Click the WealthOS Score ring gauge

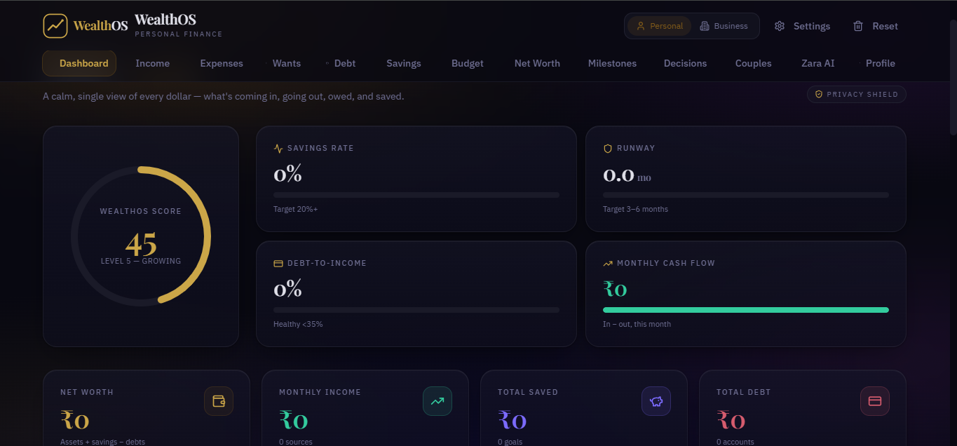pos(141,236)
